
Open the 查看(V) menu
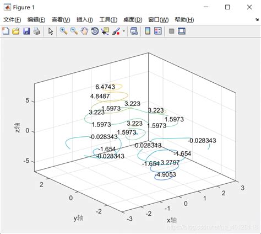tap(61, 19)
